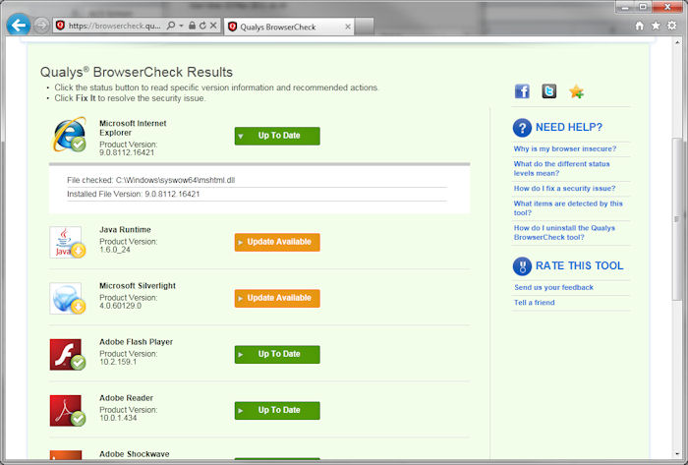
Task: Click the Adobe Reader product name
Action: pos(126,398)
